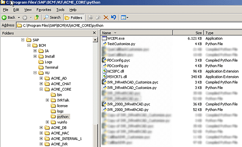Open the View menu

tap(28, 10)
